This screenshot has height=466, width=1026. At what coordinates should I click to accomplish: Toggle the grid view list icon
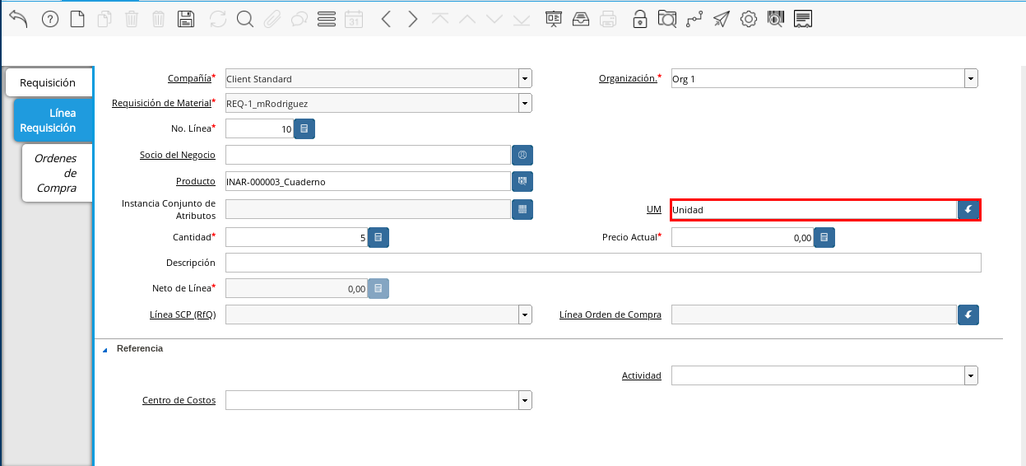(x=326, y=20)
